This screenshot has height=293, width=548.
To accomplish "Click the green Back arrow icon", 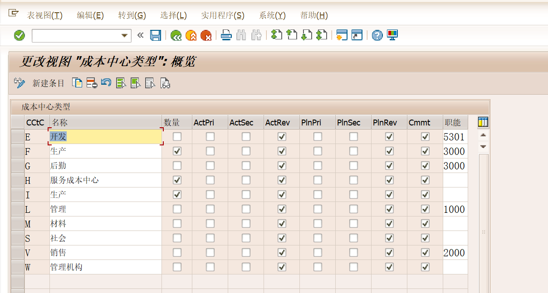I will pos(176,35).
